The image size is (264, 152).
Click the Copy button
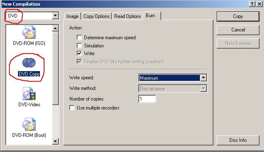[238, 16]
